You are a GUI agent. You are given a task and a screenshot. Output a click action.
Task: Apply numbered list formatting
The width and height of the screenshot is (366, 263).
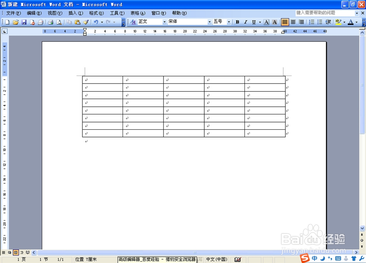point(311,22)
